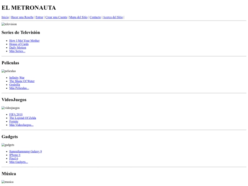Open Mis Peliculas... link

tap(19, 88)
